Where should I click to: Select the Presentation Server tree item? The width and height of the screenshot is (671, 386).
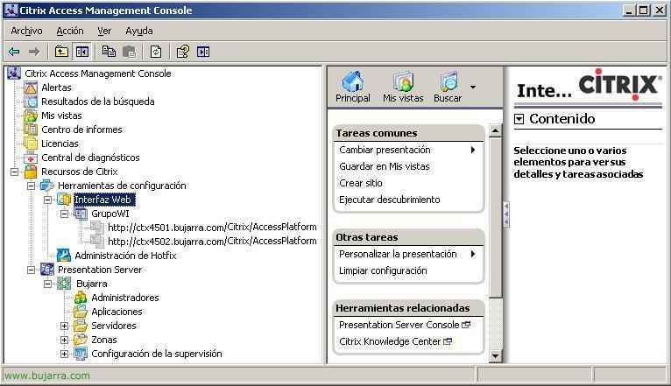tap(100, 270)
